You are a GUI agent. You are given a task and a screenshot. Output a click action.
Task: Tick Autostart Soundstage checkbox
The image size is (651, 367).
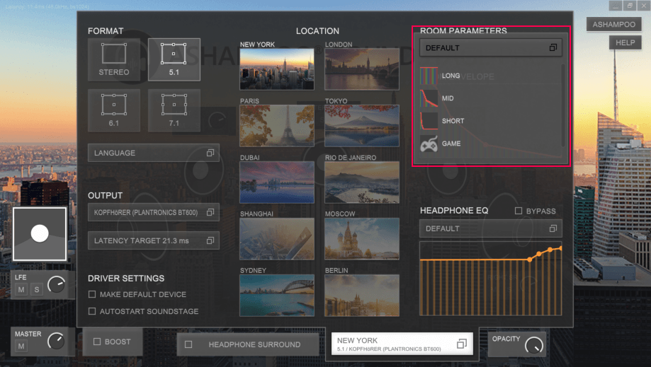tap(92, 311)
